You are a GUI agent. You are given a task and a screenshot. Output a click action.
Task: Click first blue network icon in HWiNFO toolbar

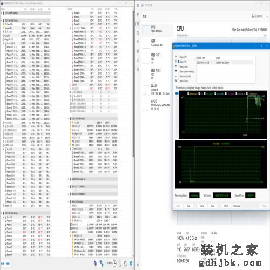[96, 264]
